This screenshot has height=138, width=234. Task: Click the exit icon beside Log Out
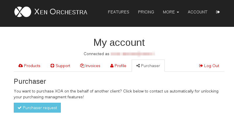point(201,66)
